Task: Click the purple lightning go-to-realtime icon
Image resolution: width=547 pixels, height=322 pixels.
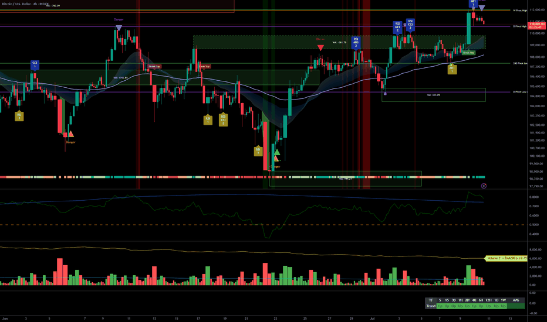Action: tap(484, 186)
